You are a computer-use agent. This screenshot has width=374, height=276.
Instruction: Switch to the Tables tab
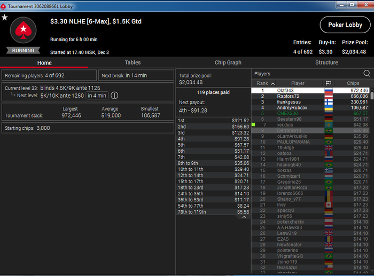point(133,62)
